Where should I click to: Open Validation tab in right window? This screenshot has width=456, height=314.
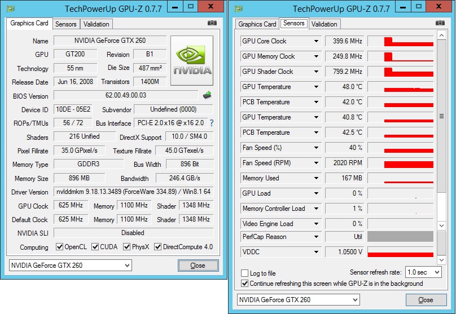click(x=325, y=24)
